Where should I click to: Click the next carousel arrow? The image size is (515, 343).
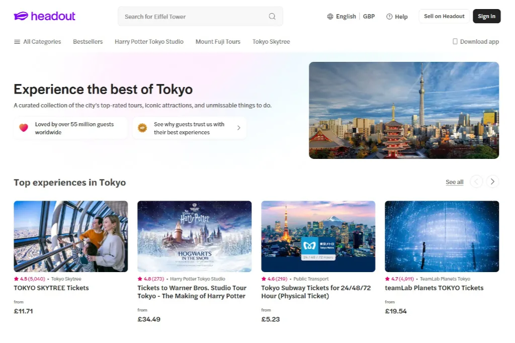[x=492, y=182]
